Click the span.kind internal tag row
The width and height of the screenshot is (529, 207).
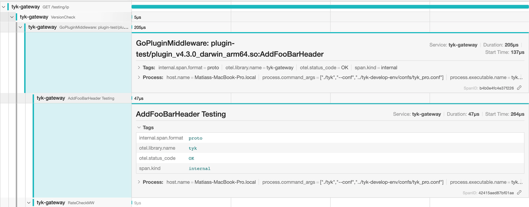coord(330,169)
